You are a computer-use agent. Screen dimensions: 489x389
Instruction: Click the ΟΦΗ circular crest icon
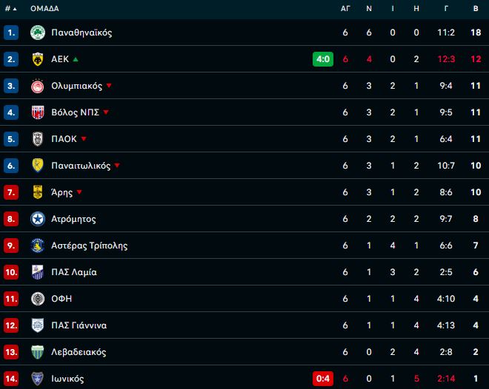38,299
